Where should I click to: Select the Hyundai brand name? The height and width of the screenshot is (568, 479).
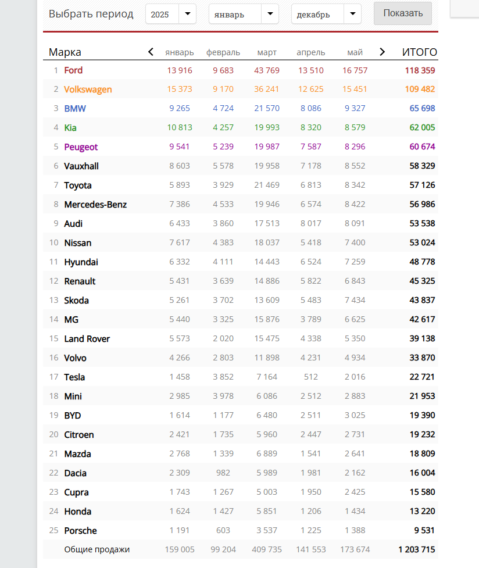click(81, 262)
